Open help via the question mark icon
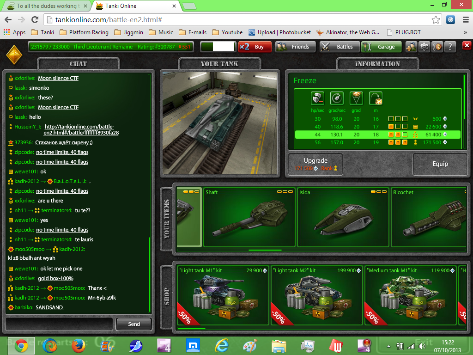This screenshot has width=473, height=355. tap(450, 47)
